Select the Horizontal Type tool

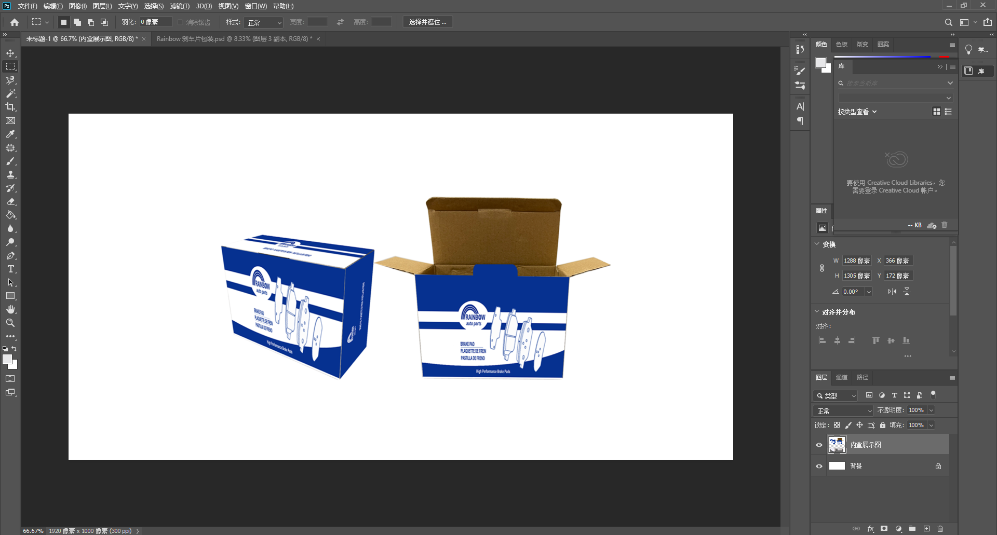pos(10,269)
